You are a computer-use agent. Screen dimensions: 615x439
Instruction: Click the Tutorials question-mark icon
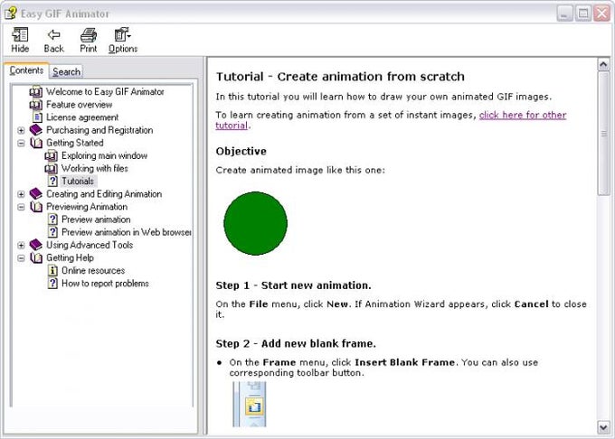(53, 182)
